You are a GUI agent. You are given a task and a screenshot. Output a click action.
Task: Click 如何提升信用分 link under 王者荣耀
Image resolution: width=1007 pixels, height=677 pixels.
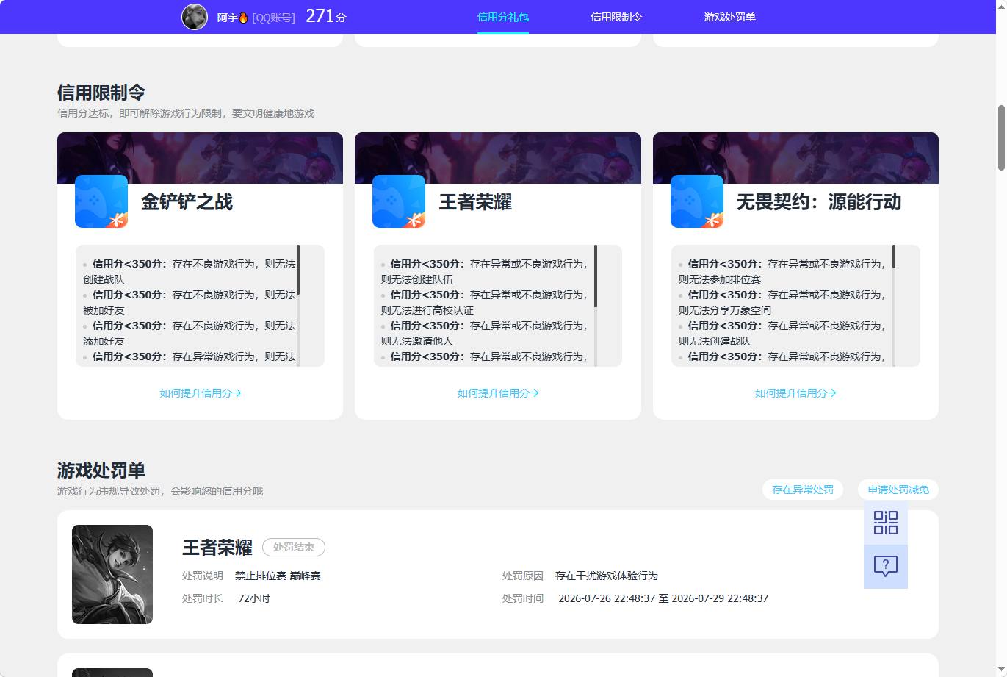pos(498,393)
